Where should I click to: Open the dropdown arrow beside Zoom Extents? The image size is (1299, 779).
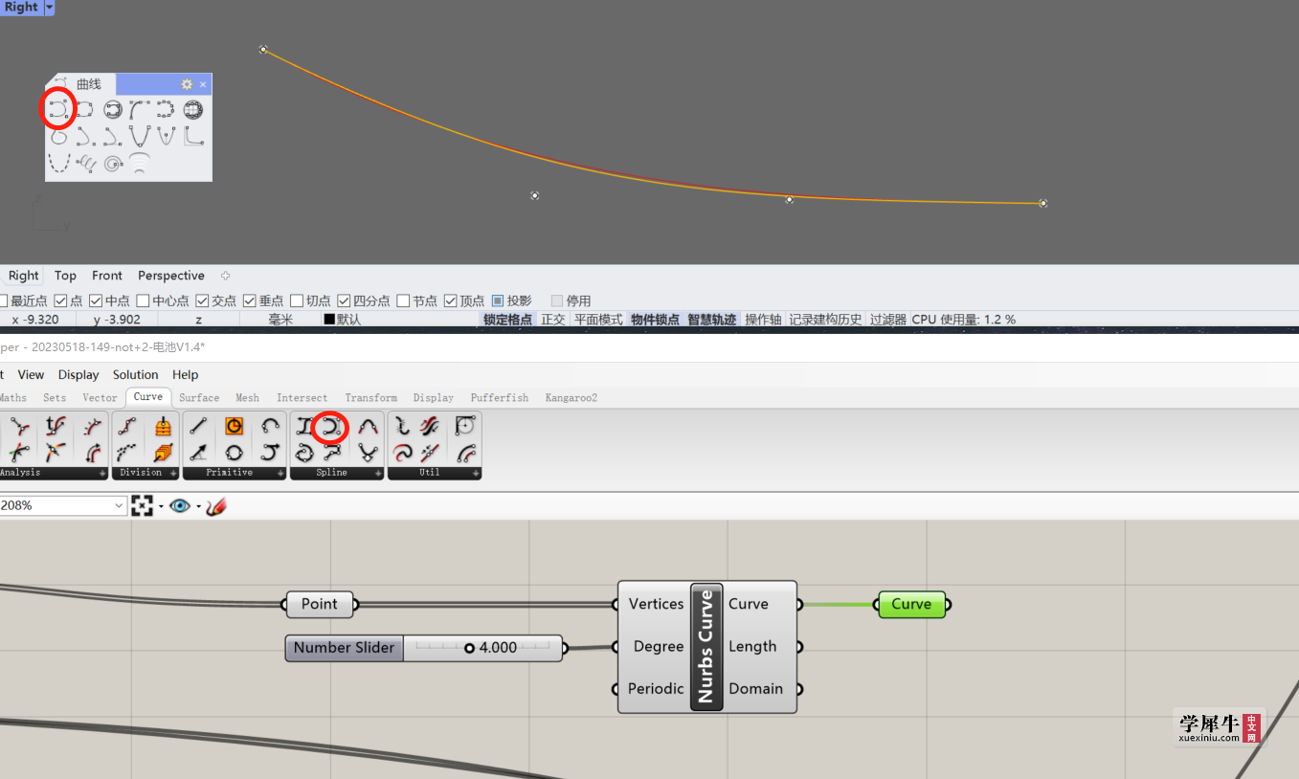(161, 506)
